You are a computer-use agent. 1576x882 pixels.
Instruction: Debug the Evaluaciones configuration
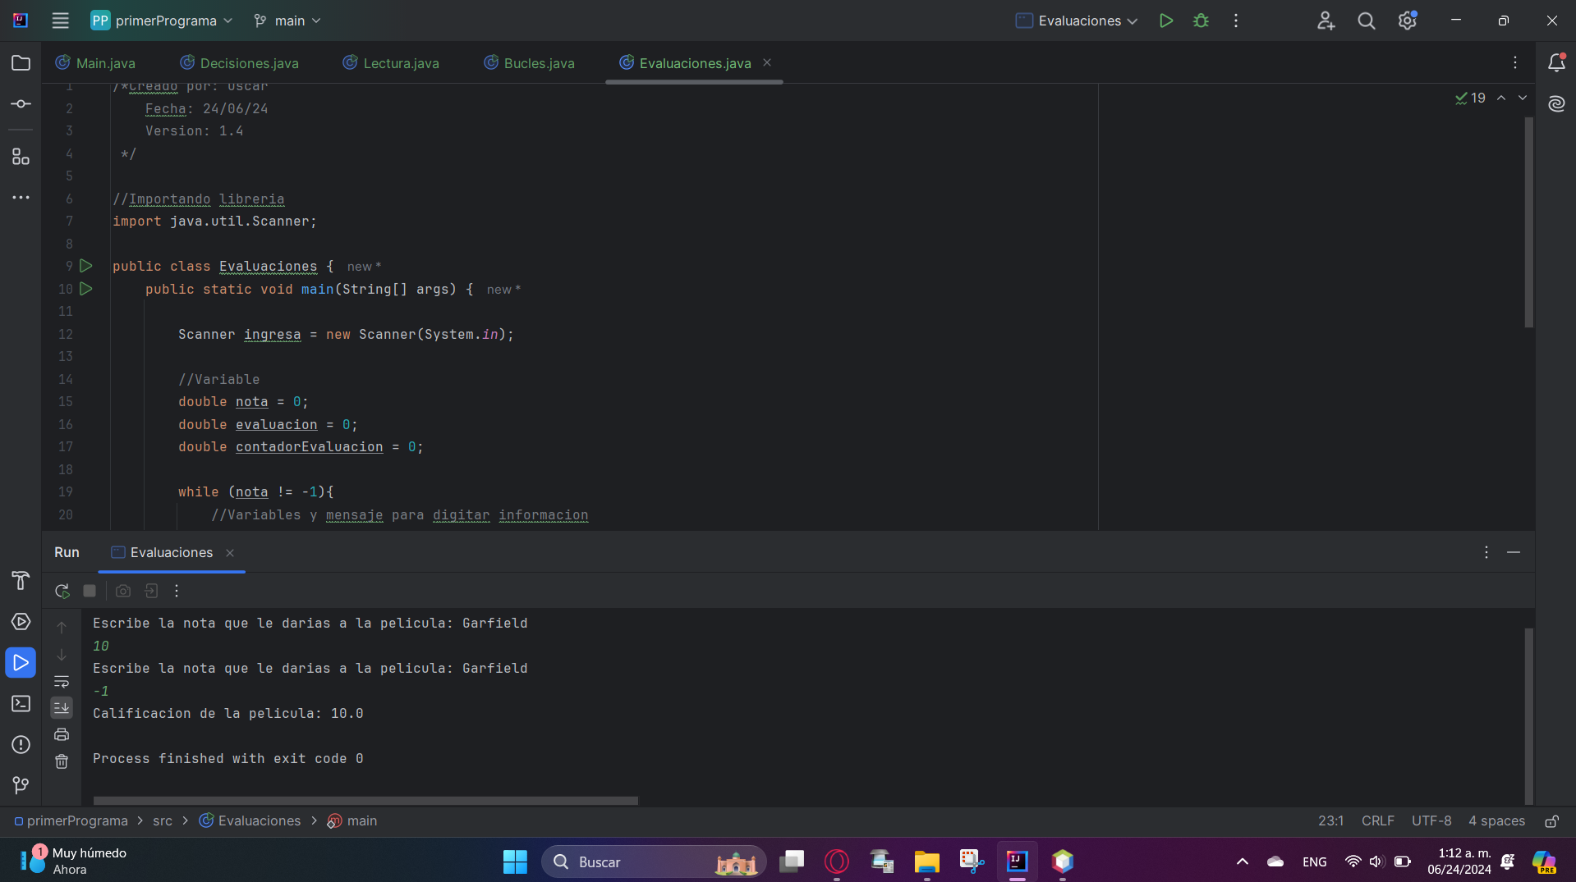[x=1201, y=21]
